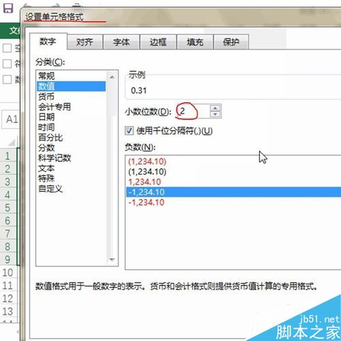Click the A1 name box in Excel

[11, 119]
